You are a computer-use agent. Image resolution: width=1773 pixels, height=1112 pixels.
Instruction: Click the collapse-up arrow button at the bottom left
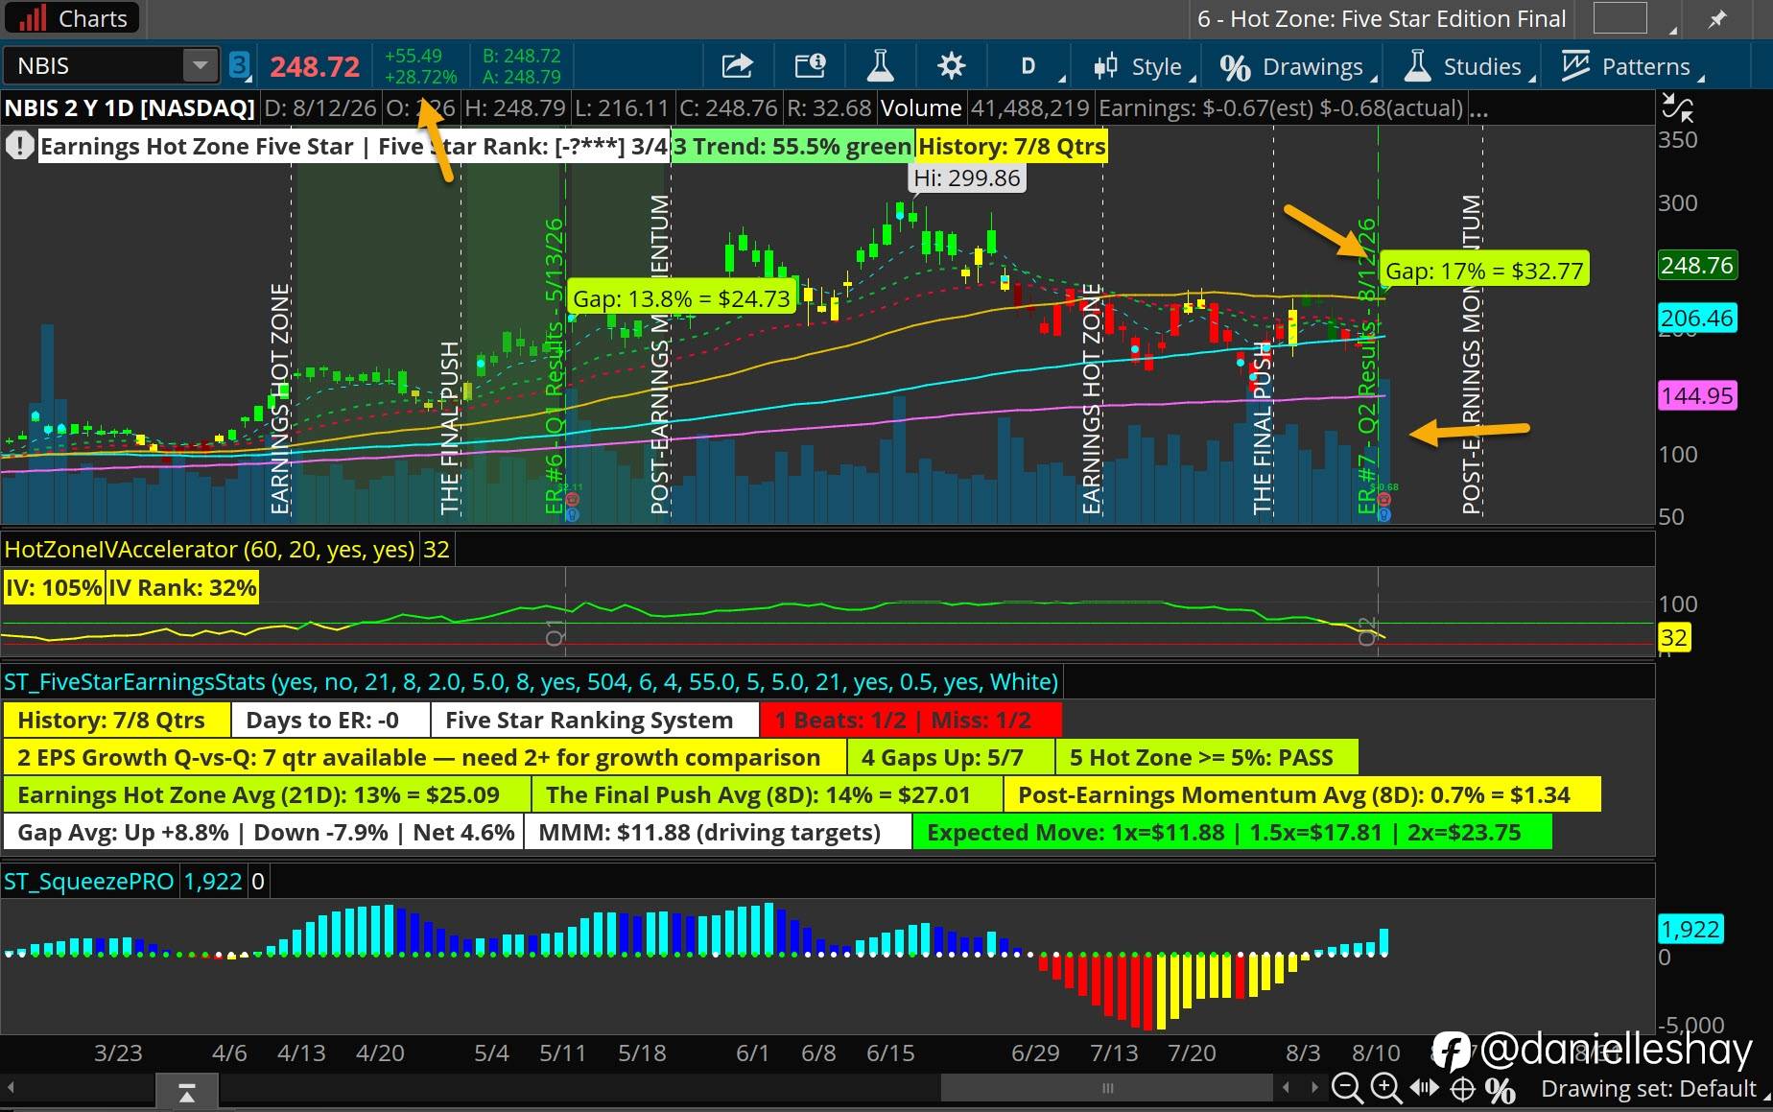187,1092
